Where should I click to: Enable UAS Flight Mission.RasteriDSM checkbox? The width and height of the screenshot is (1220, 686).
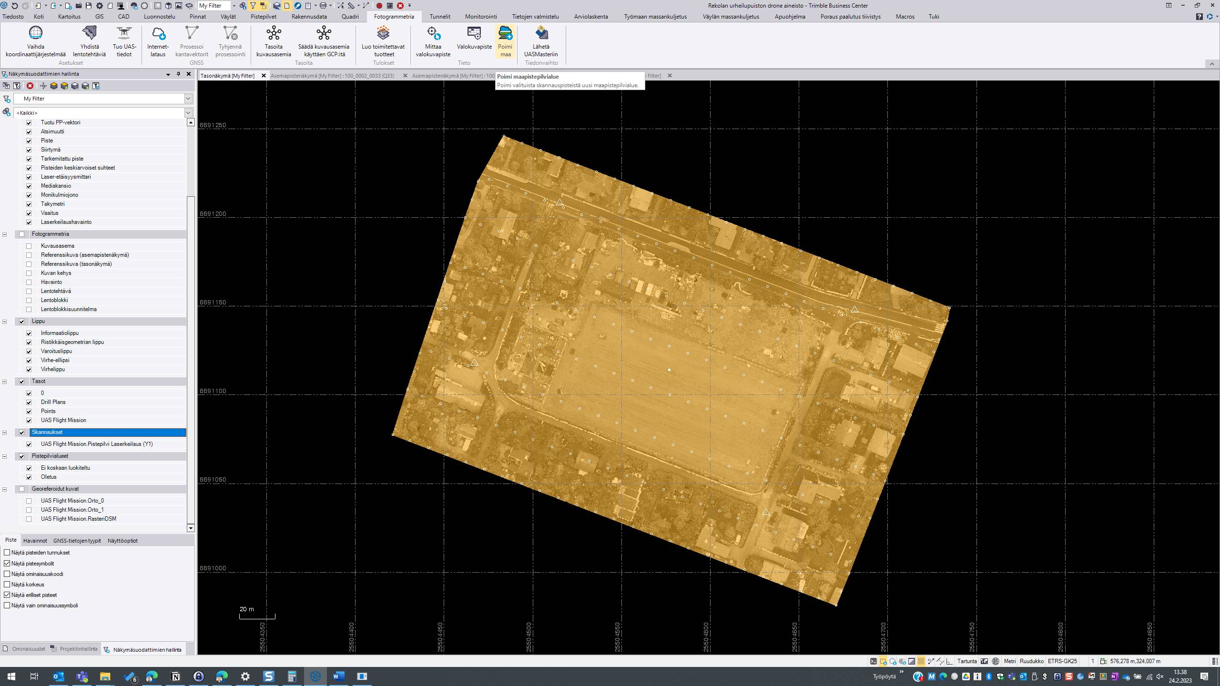pos(29,519)
